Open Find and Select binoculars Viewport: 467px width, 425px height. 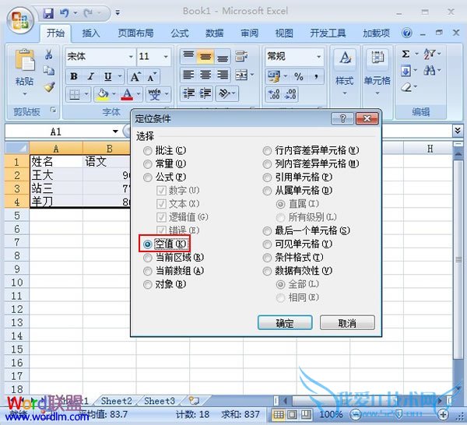pos(430,71)
